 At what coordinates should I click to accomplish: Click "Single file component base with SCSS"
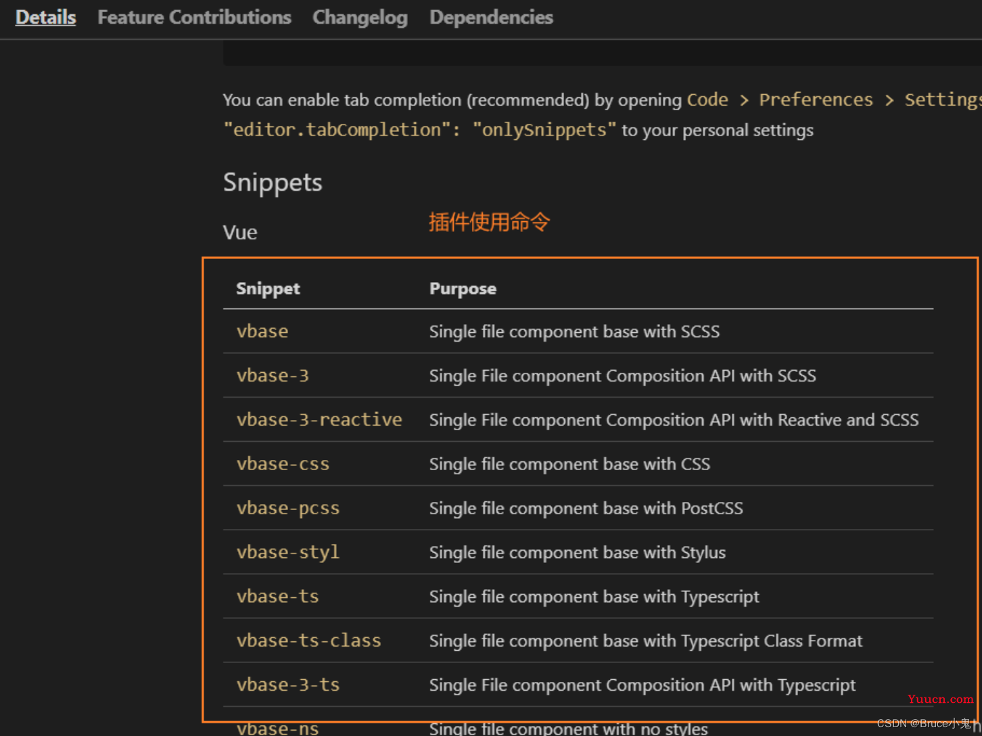point(574,331)
